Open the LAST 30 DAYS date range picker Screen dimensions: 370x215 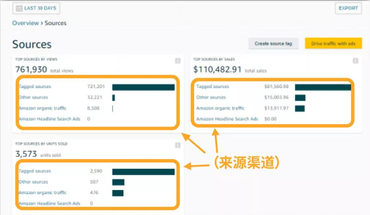point(36,8)
